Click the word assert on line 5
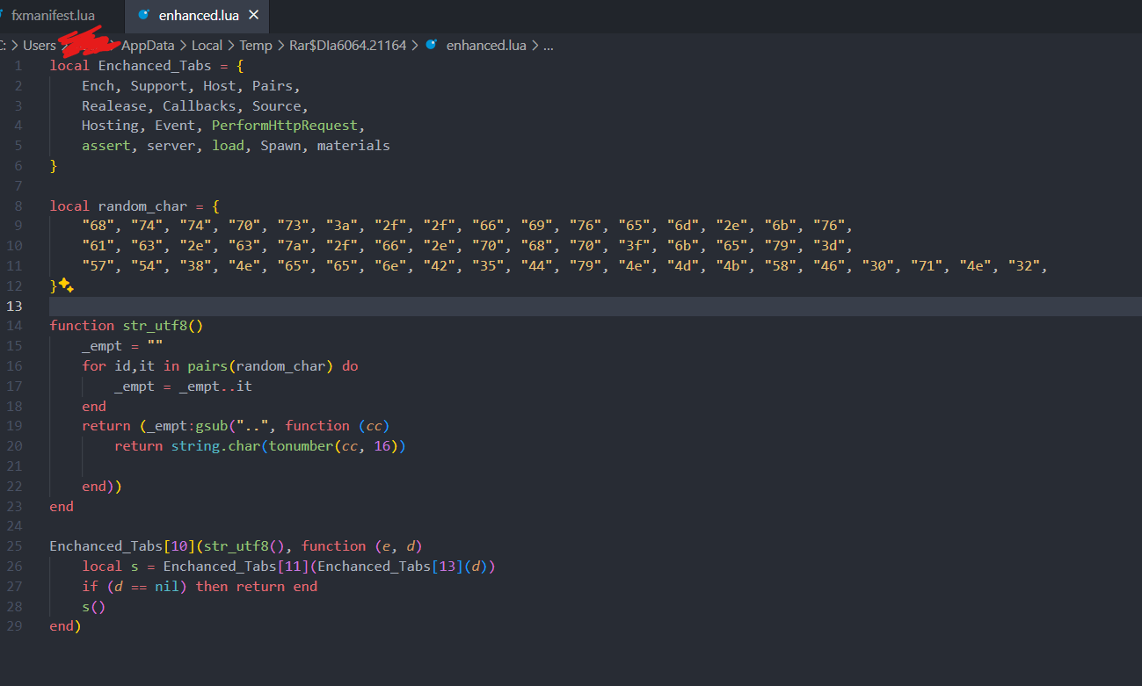 (106, 146)
